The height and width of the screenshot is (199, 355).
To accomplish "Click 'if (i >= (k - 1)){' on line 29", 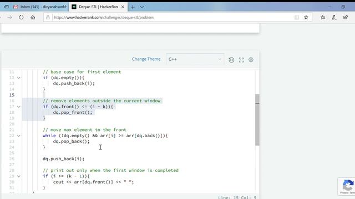I will pos(66,176).
